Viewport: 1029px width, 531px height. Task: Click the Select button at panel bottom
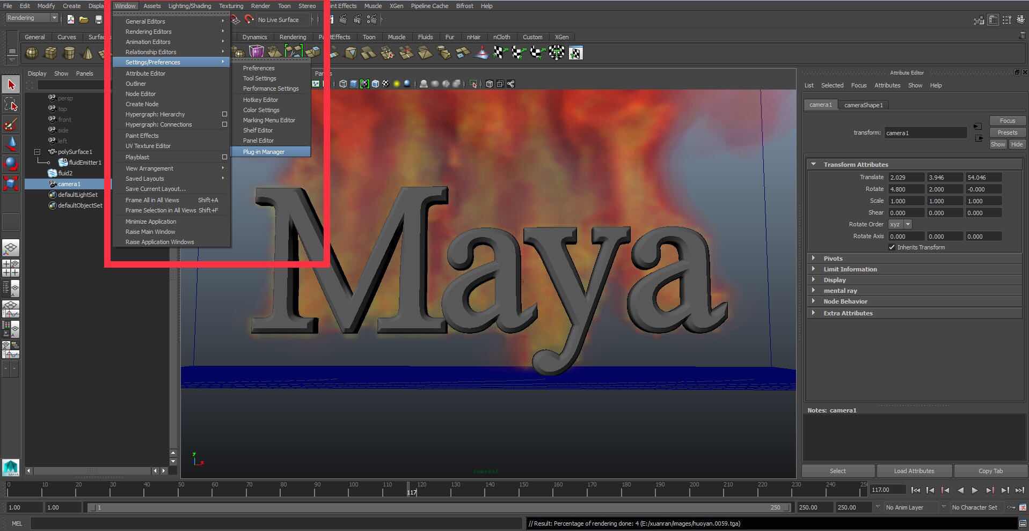837,471
